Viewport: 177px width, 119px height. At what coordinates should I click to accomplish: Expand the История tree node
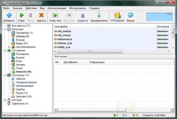pos(5,100)
